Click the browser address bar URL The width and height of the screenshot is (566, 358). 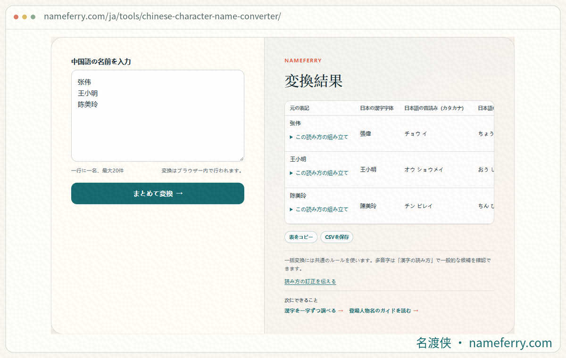click(x=162, y=16)
